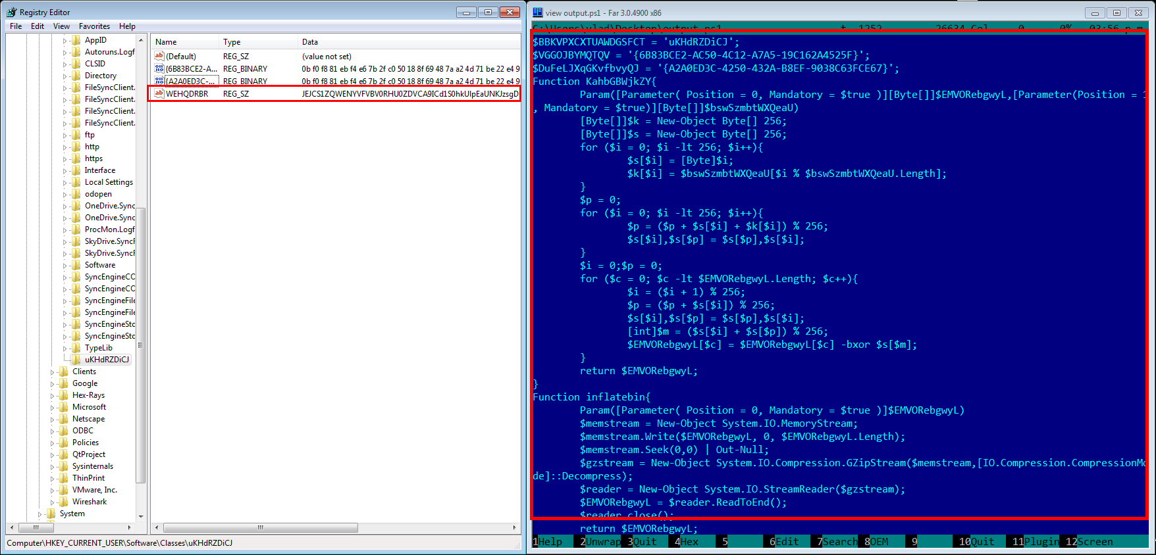Expand the Interface tree node

tap(65, 171)
